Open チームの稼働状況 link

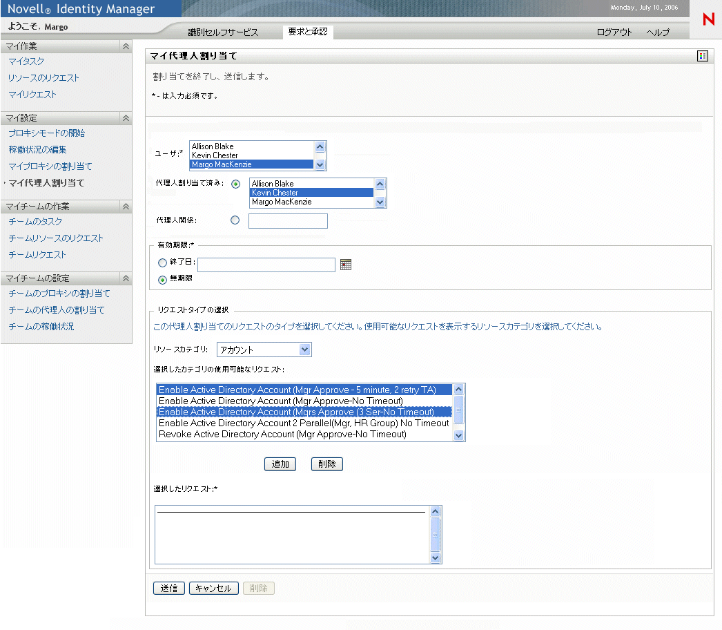[x=41, y=327]
